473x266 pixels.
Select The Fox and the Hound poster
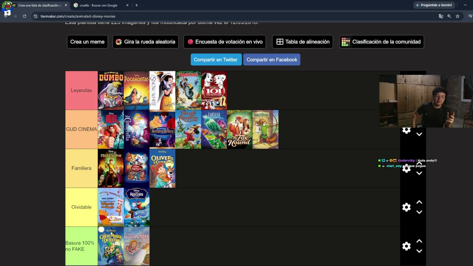pos(239,129)
